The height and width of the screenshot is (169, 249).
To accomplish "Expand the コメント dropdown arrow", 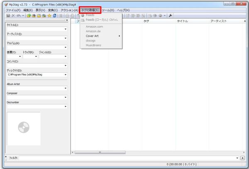I will pyautogui.click(x=66, y=66).
